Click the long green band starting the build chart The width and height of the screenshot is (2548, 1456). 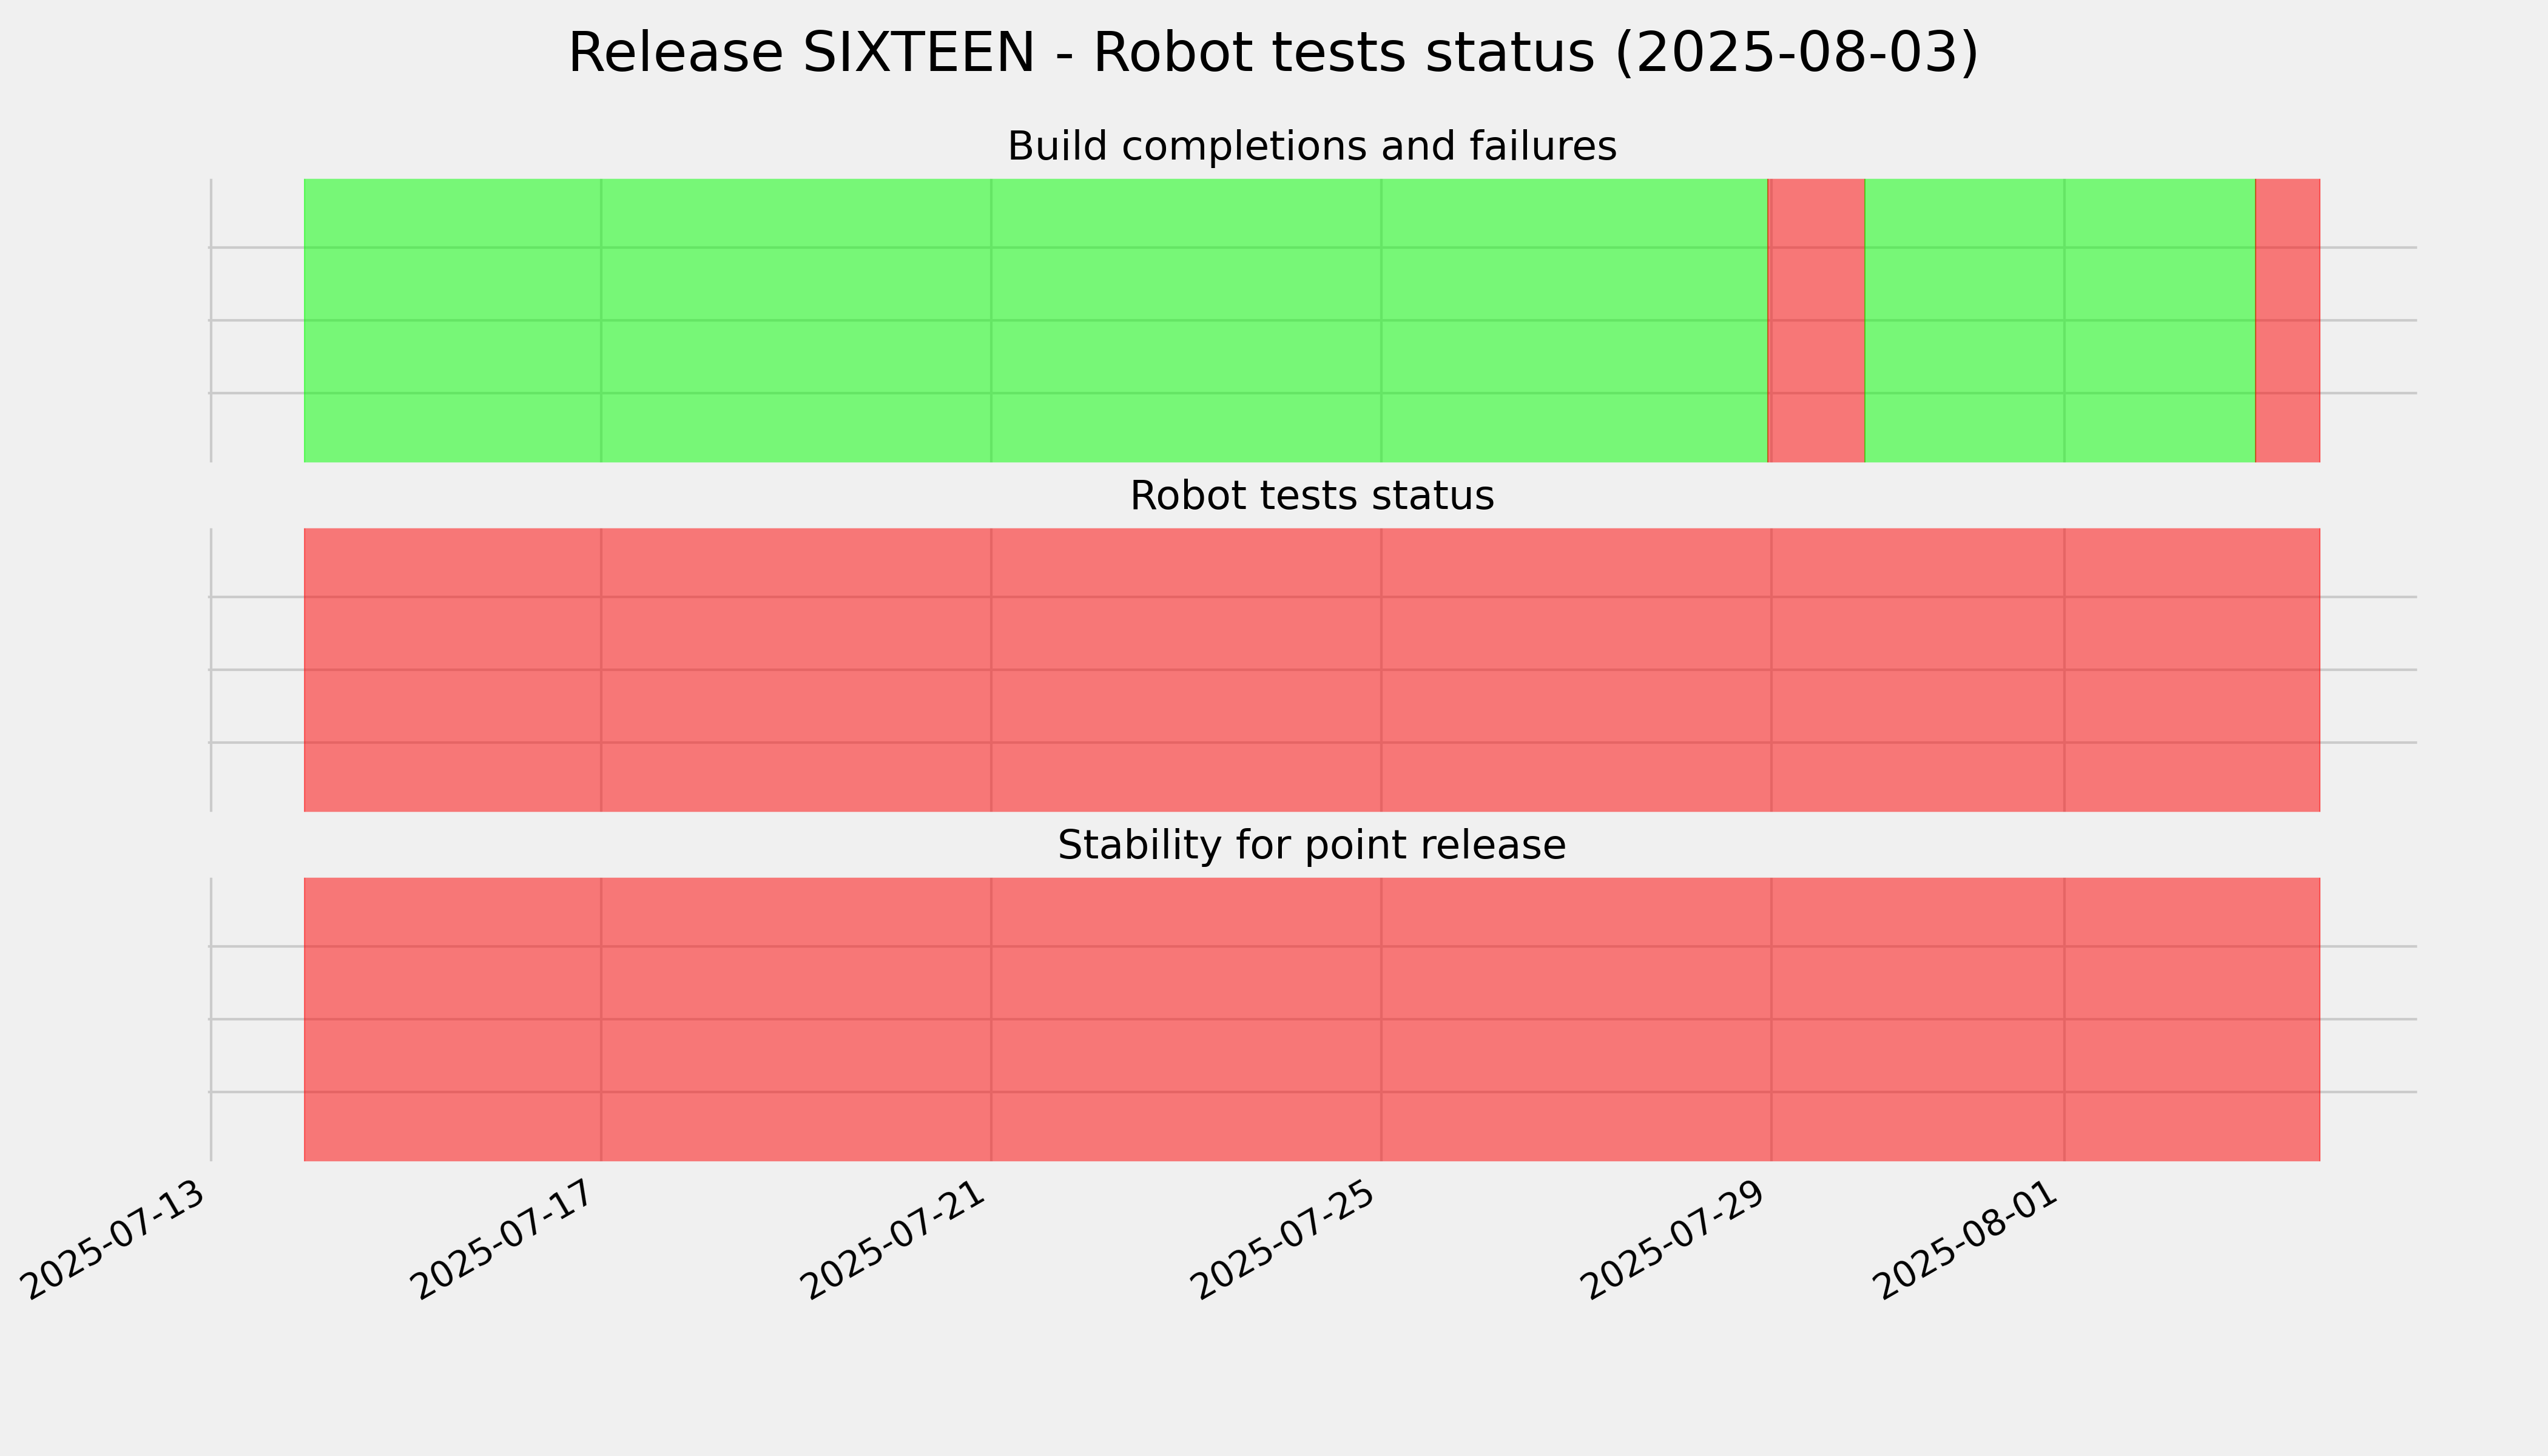click(x=1036, y=320)
